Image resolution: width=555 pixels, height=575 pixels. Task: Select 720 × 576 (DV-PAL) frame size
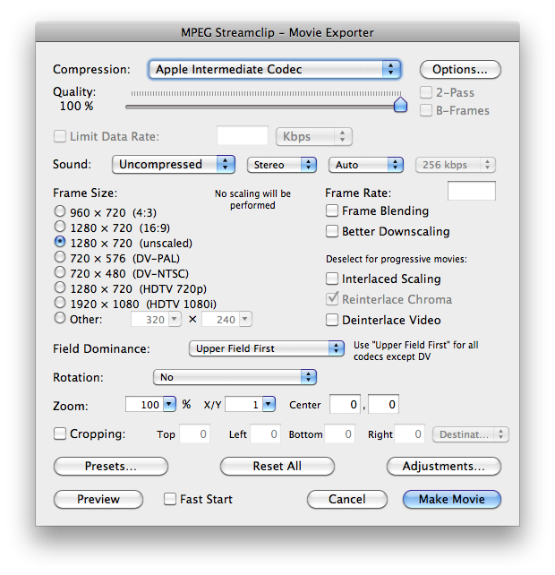tap(60, 257)
